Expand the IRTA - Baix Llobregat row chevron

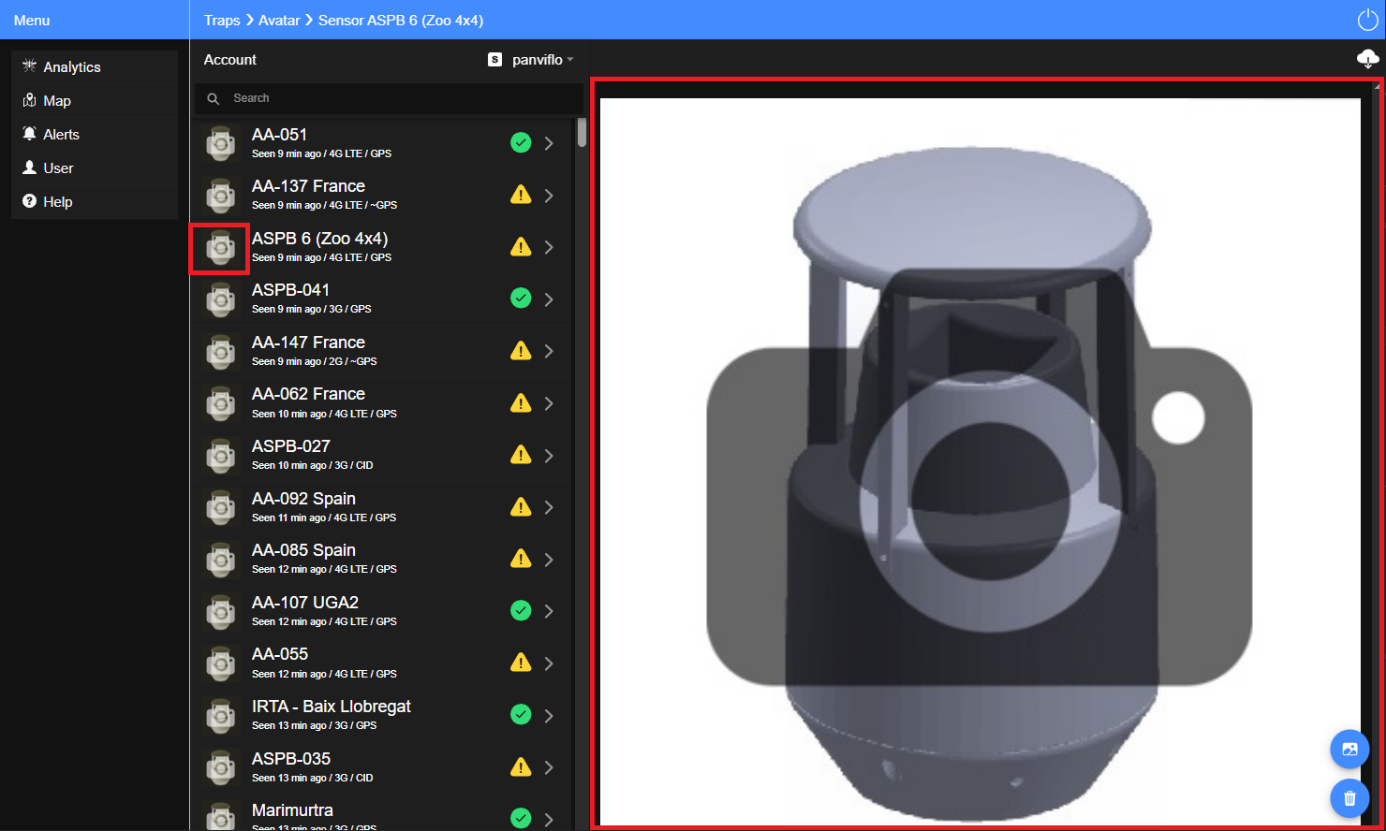tap(549, 716)
